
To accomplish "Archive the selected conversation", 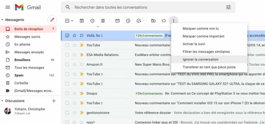I will [x=82, y=21].
